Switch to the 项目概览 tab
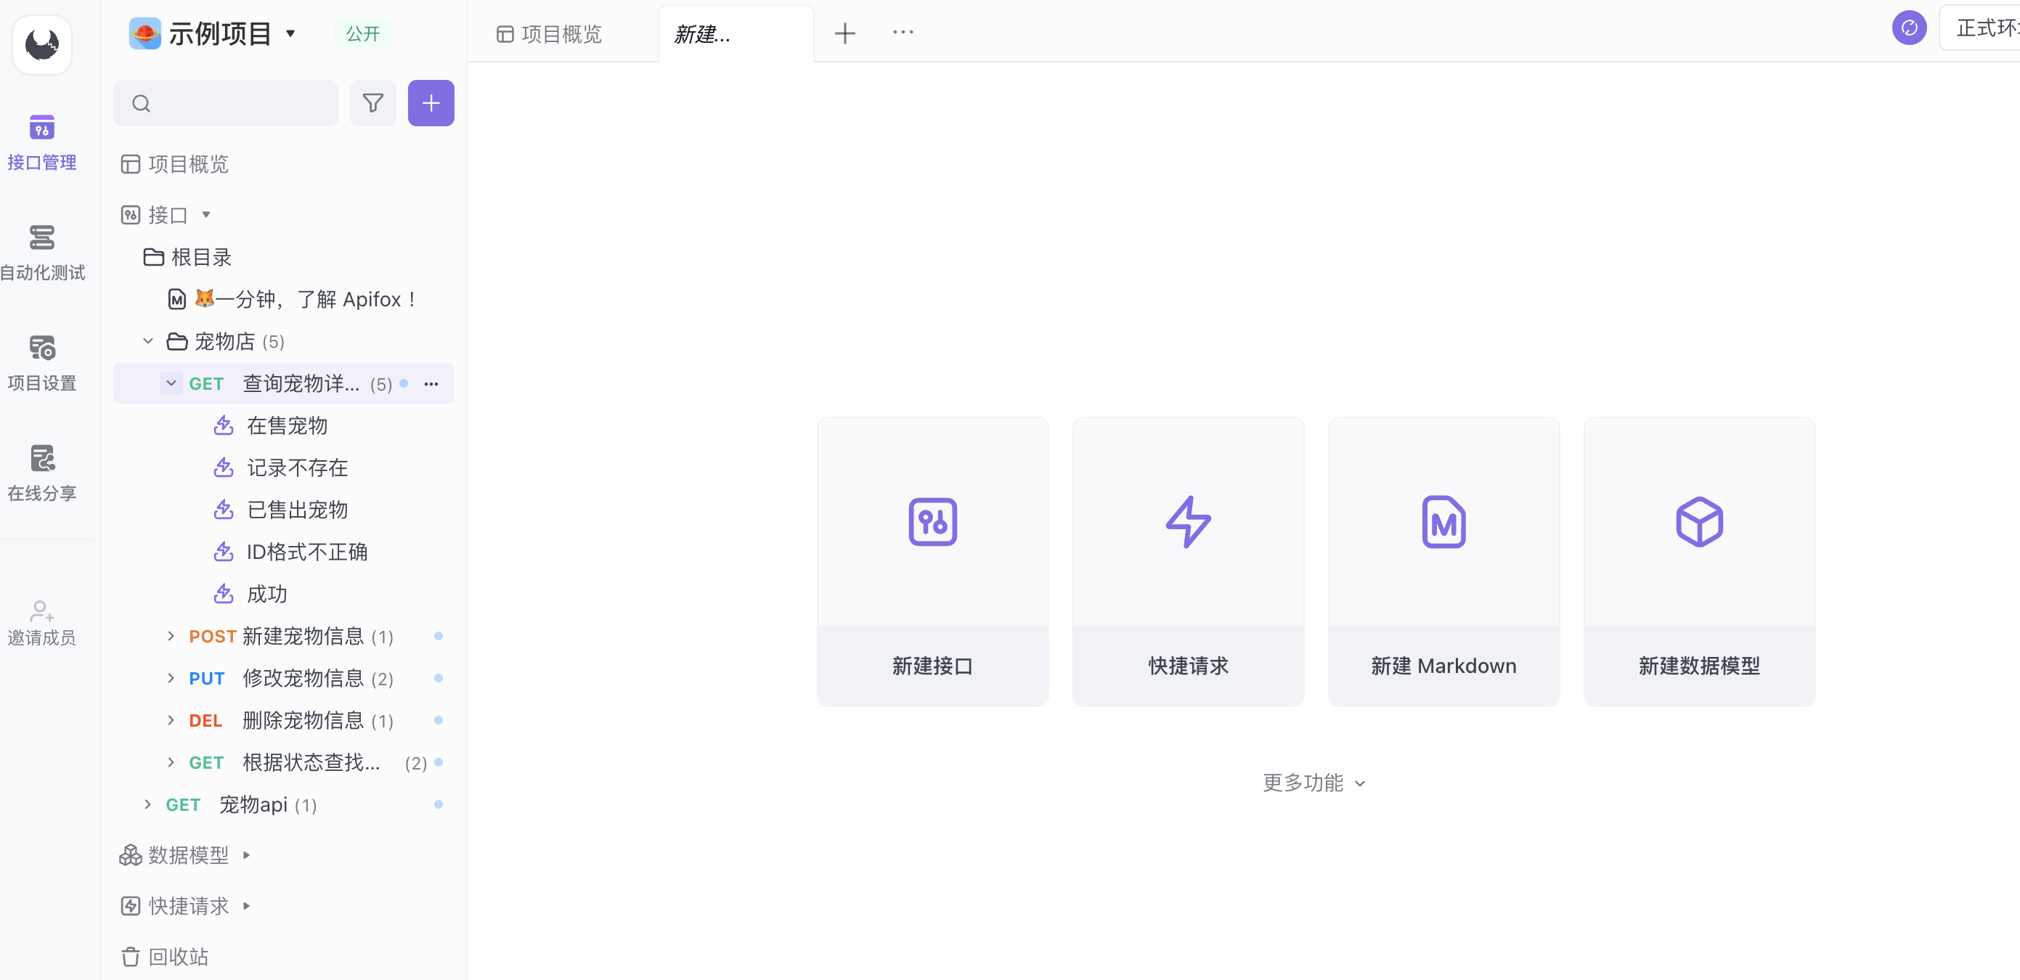Viewport: 2020px width, 980px height. tap(550, 33)
